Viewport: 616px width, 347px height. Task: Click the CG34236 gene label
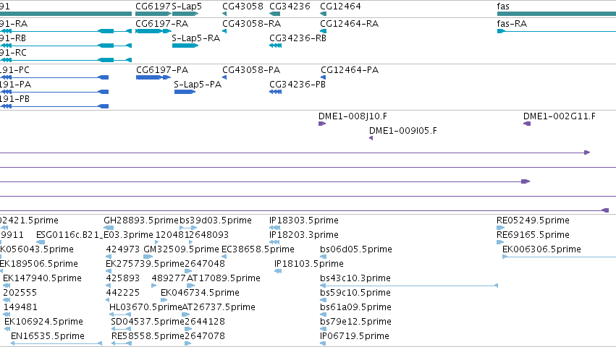click(x=290, y=7)
